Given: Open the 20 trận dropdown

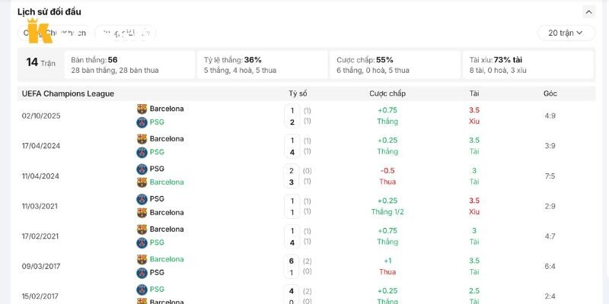Looking at the screenshot, I should coord(566,33).
